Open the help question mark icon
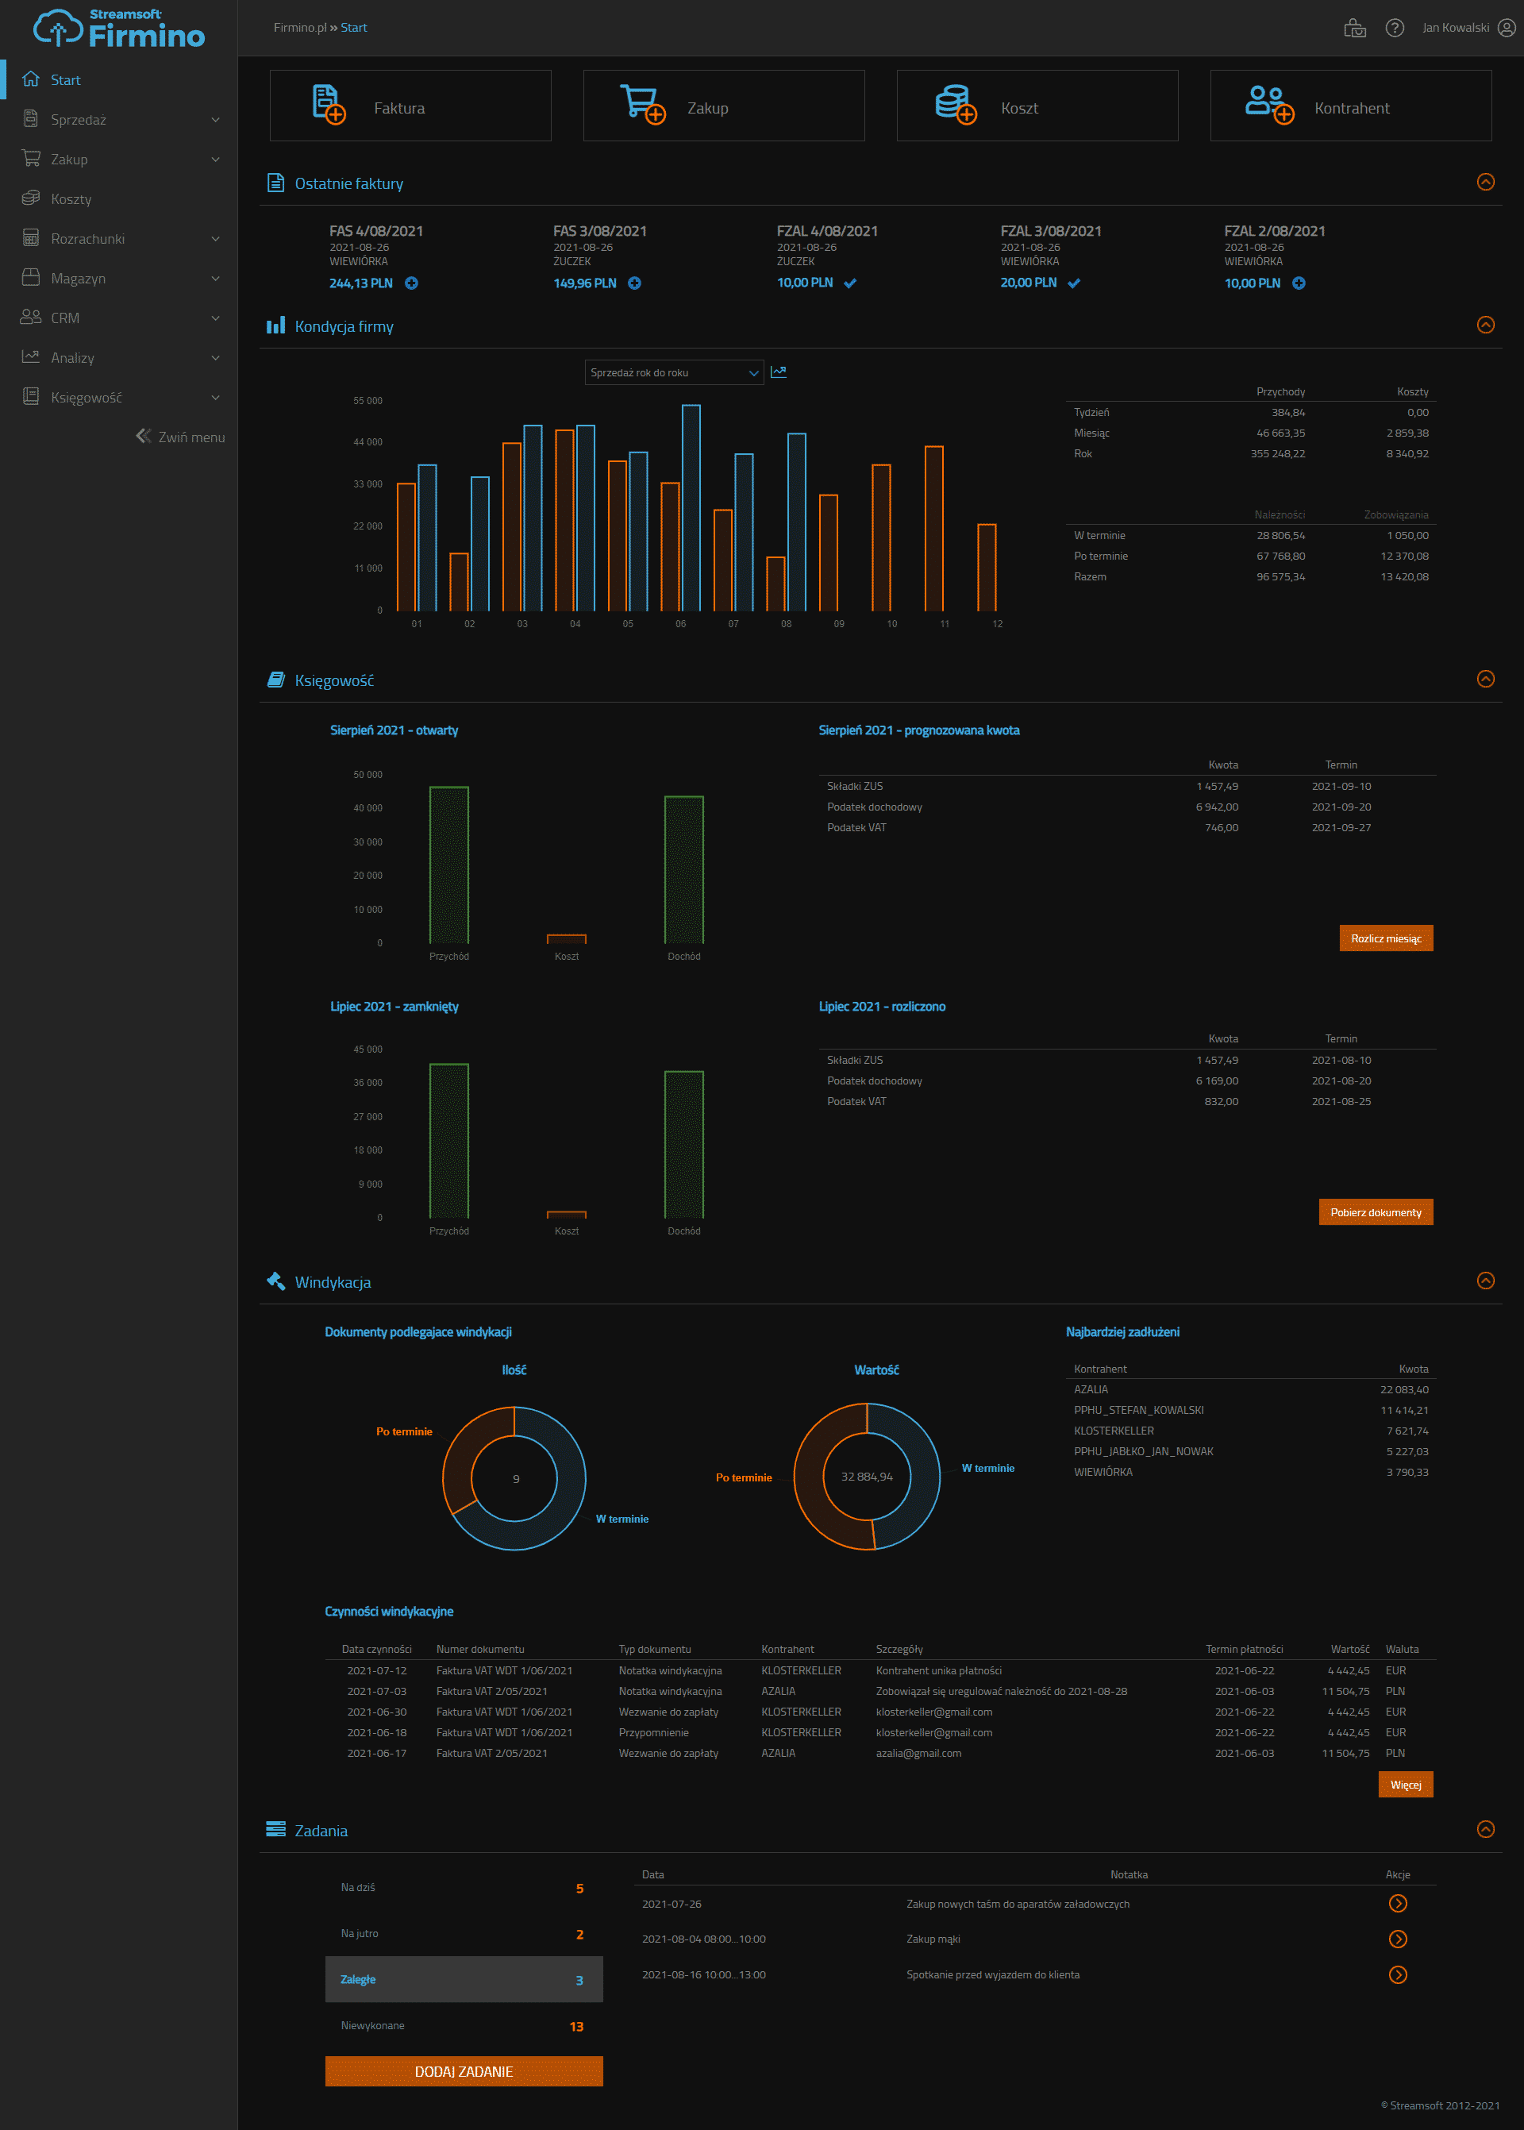 coord(1395,28)
